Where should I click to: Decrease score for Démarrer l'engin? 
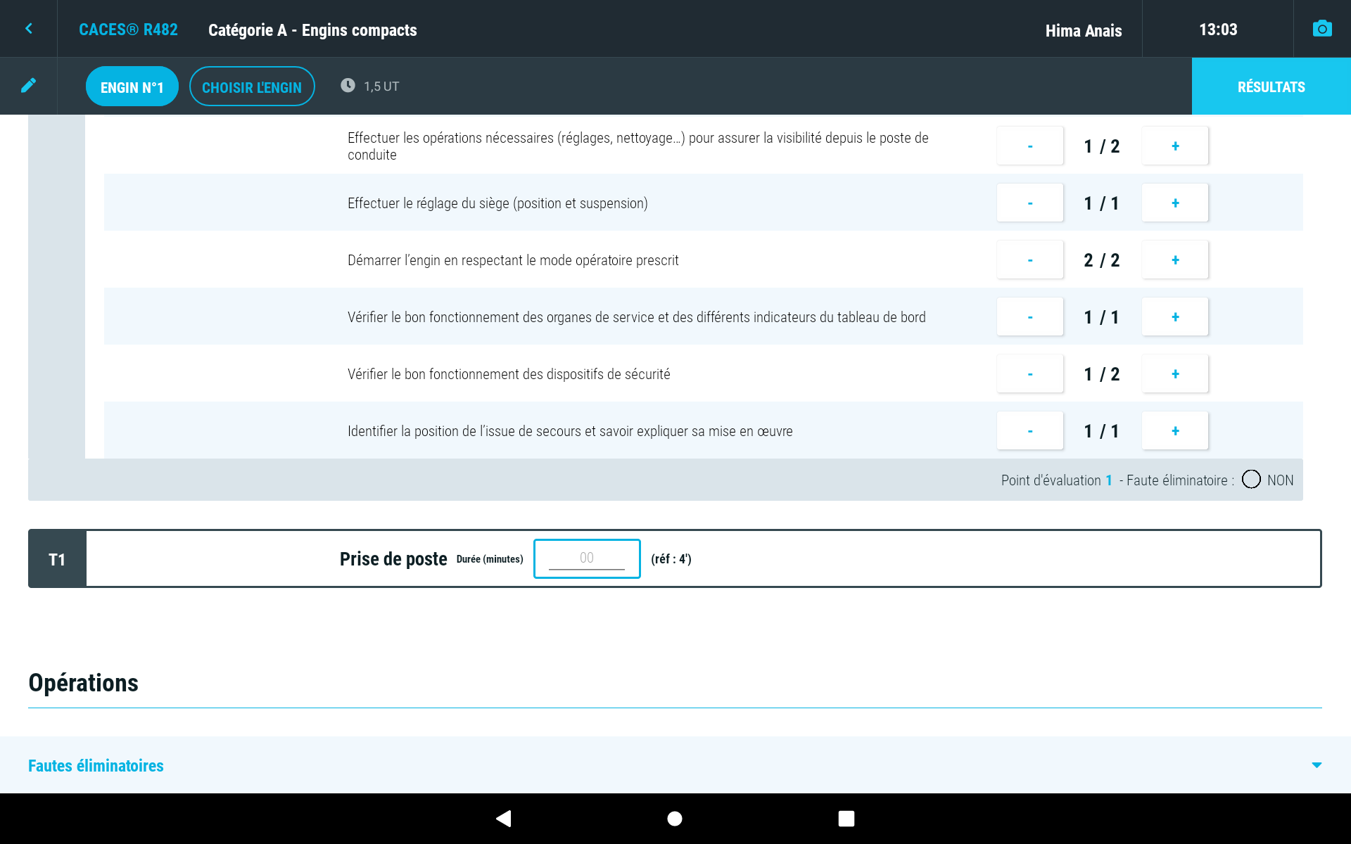[1030, 260]
